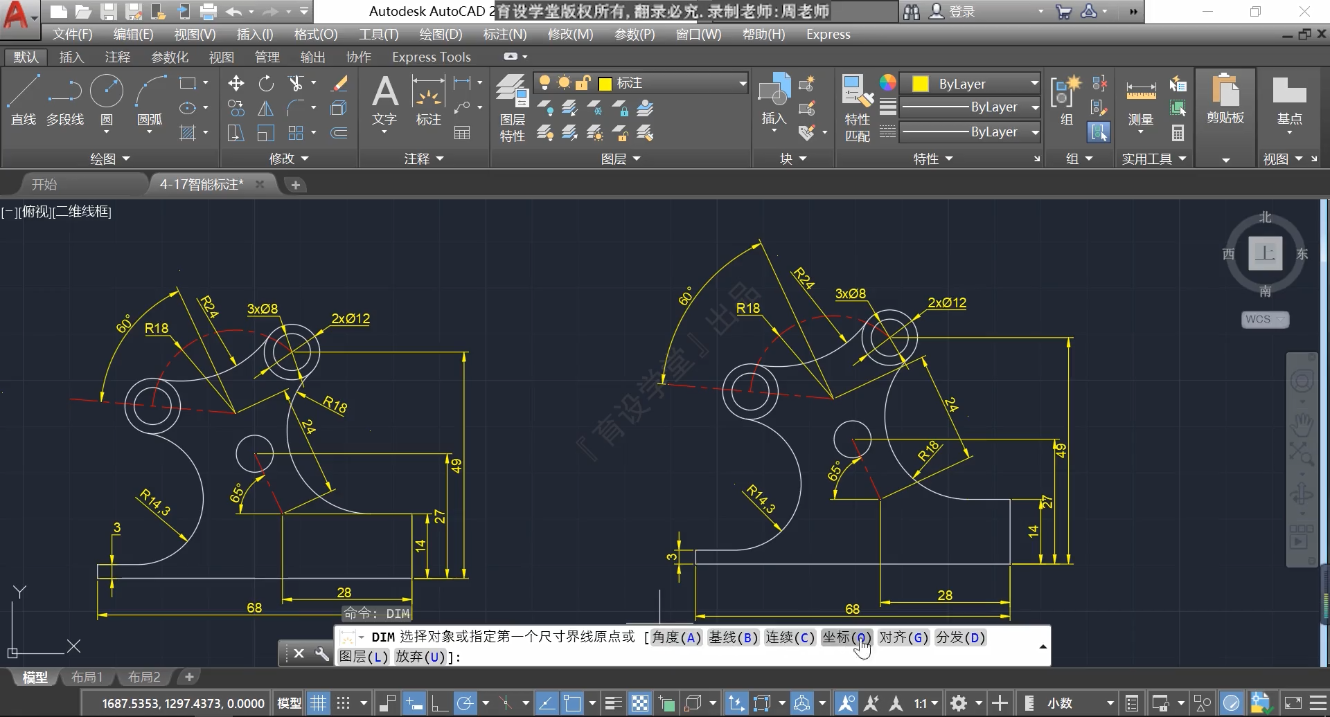Click the Hatch tool icon
The width and height of the screenshot is (1330, 717).
pos(188,133)
